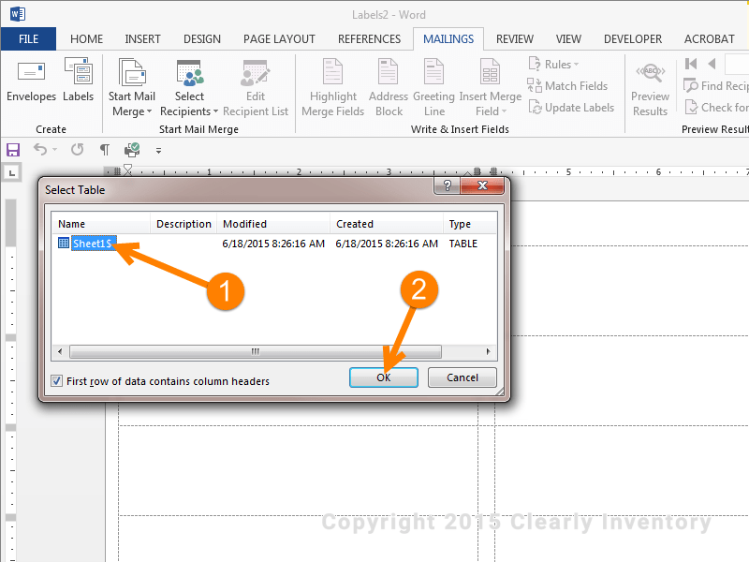
Task: Click Find Recipient in ribbon
Action: click(715, 86)
